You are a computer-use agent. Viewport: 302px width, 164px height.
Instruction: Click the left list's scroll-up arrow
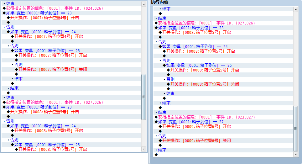[144, 4]
